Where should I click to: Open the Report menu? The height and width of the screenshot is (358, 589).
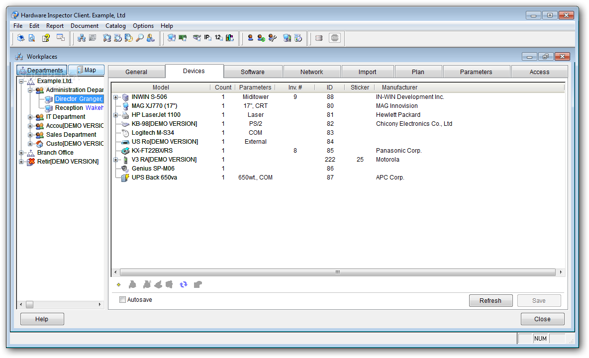click(55, 26)
